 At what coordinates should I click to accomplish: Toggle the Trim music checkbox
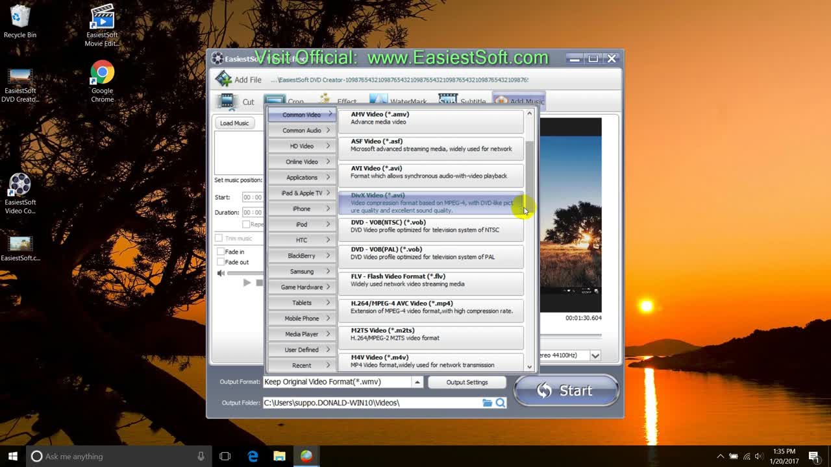pos(219,239)
